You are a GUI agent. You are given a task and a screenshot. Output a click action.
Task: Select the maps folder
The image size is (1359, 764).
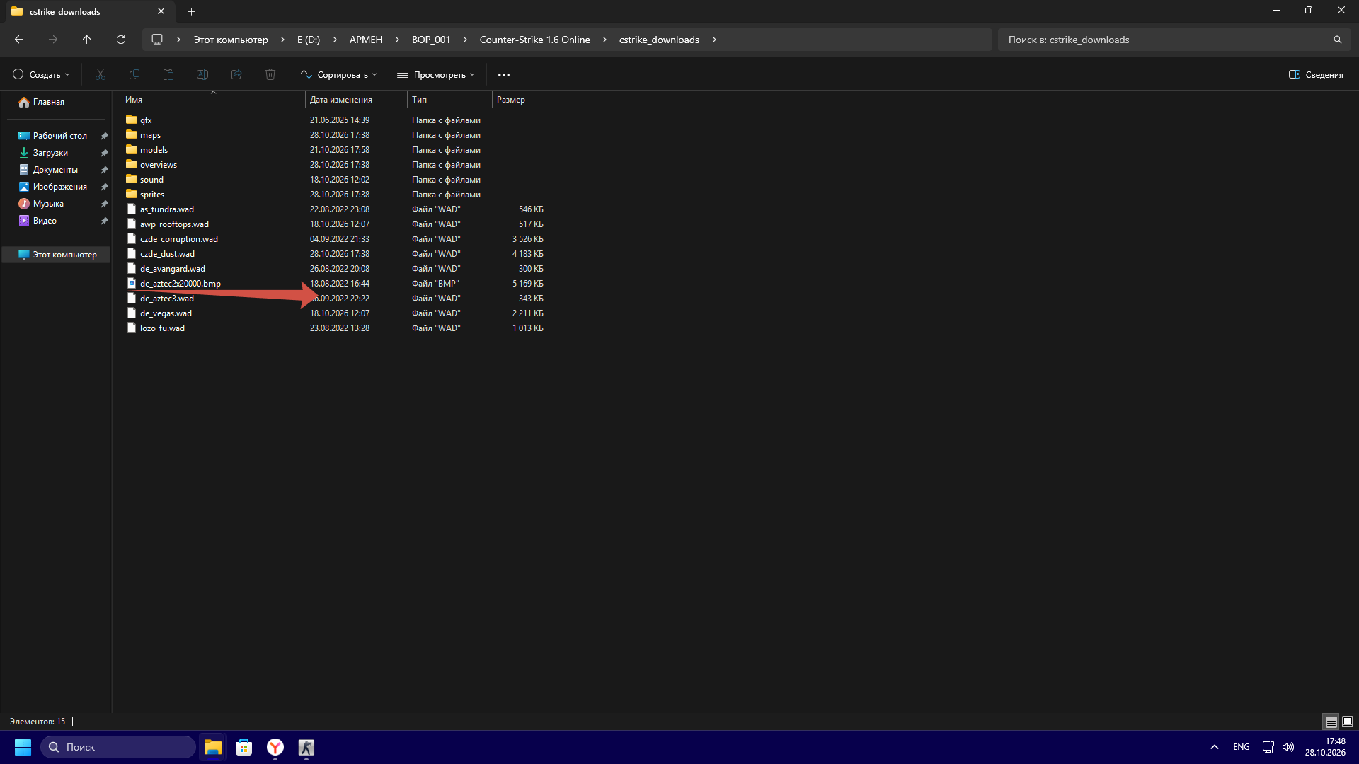(x=150, y=135)
